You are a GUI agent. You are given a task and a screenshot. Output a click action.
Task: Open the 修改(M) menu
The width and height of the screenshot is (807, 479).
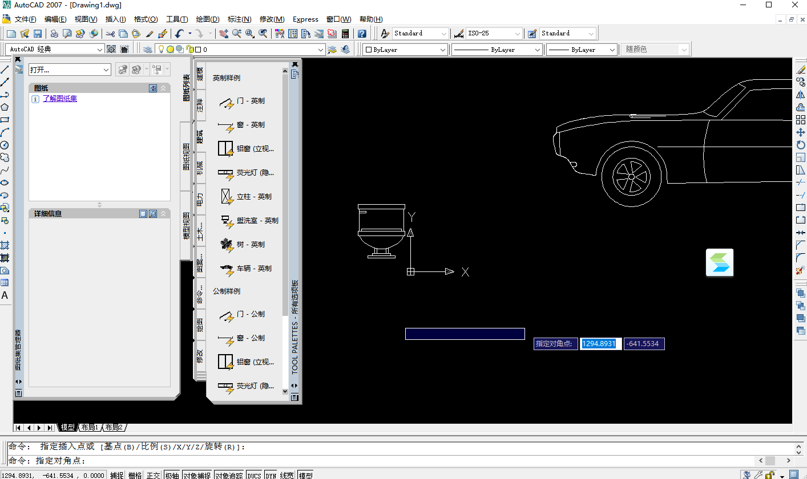pyautogui.click(x=272, y=19)
